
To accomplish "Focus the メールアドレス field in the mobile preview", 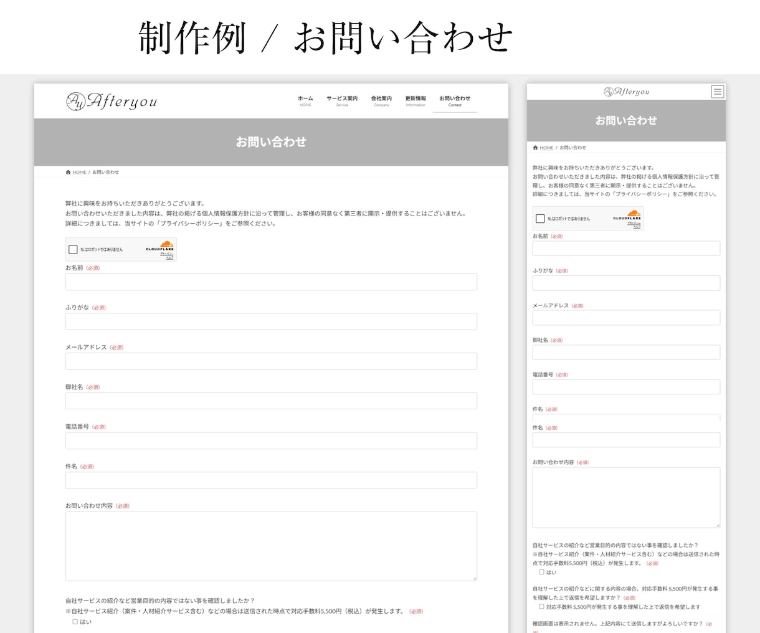I will (x=626, y=318).
